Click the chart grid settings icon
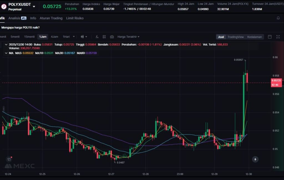This screenshot has height=180, width=284. pyautogui.click(x=104, y=37)
